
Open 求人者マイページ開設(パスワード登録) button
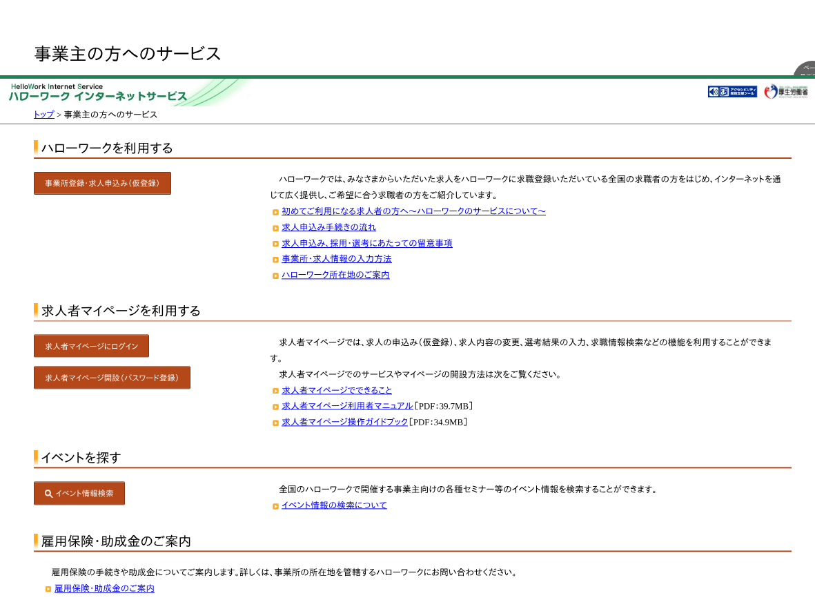112,378
